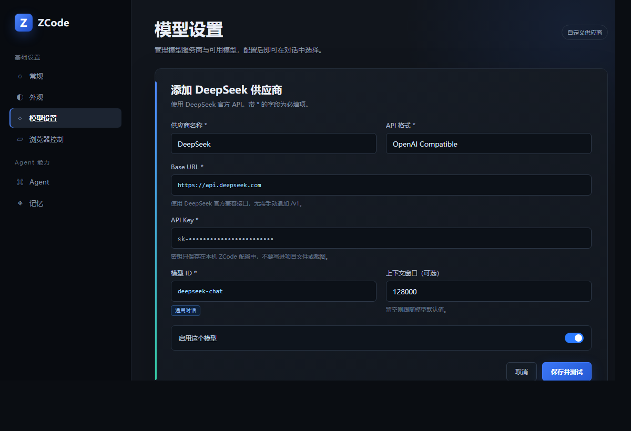The image size is (631, 431).
Task: Click the 模型 ID * field label
Action: [184, 273]
